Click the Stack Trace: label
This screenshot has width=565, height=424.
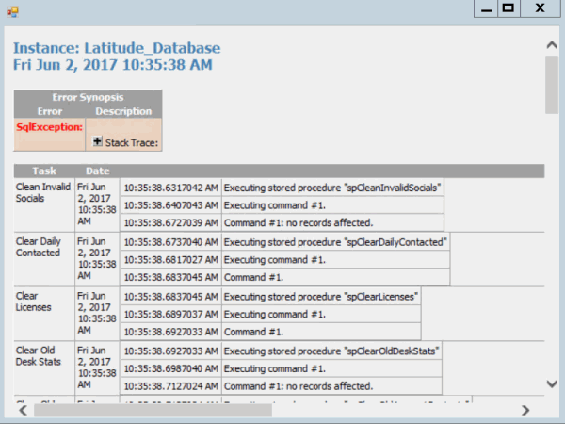[x=132, y=143]
